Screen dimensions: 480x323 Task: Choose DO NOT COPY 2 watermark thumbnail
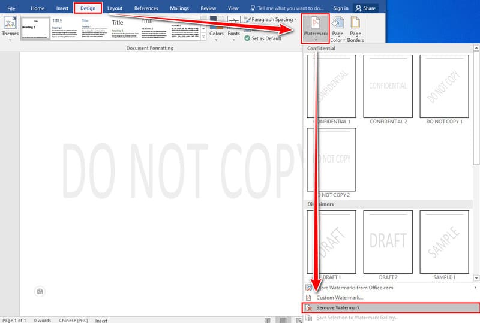[332, 159]
